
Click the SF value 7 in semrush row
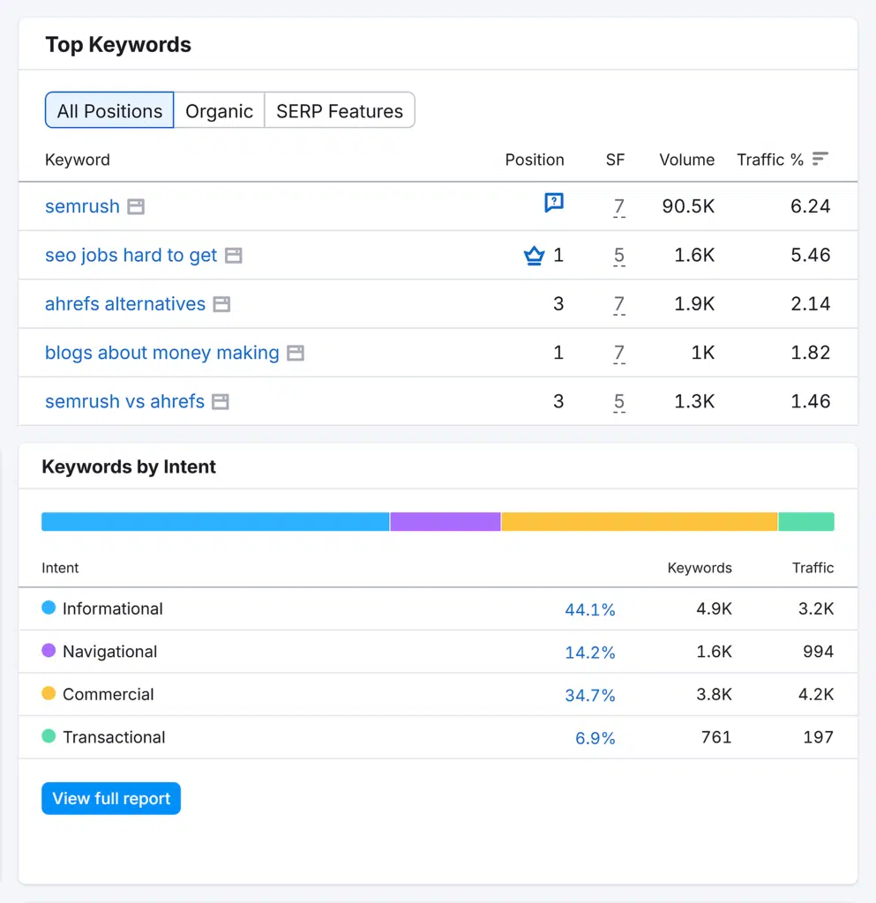(x=619, y=207)
